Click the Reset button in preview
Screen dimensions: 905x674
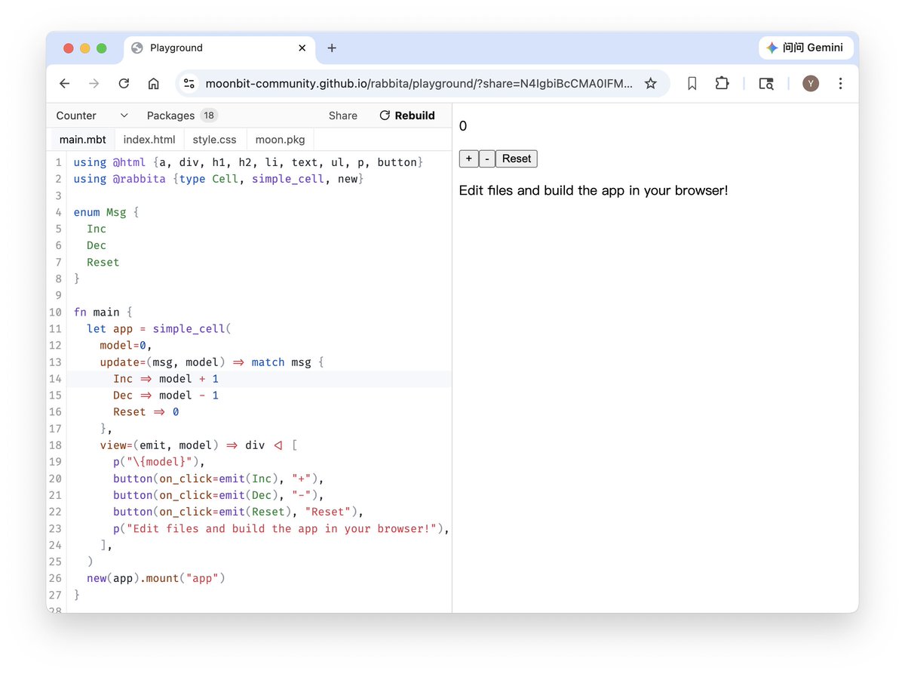coord(517,158)
